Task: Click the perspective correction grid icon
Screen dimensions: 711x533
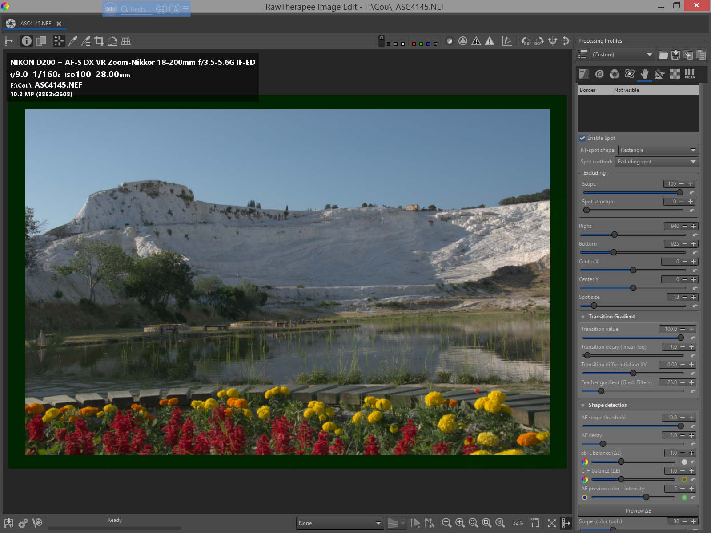Action: (126, 41)
